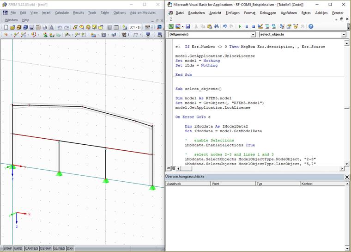Viewport: 351px width, 252px height.
Task: Click the "Sub select_objects()" code line
Action: (x=199, y=89)
